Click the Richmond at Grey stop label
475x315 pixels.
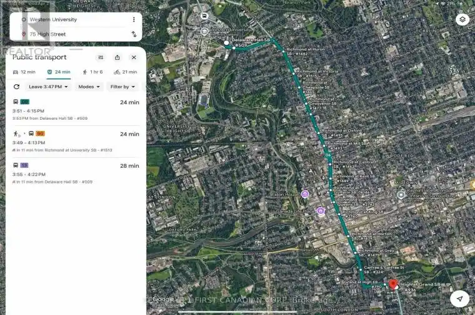coord(376,253)
